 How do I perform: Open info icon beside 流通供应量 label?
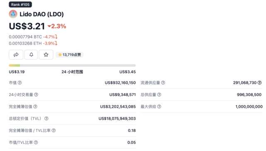point(163,83)
